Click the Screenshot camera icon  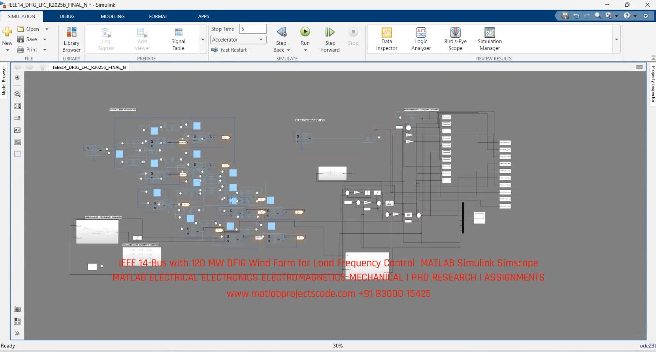coord(17,309)
